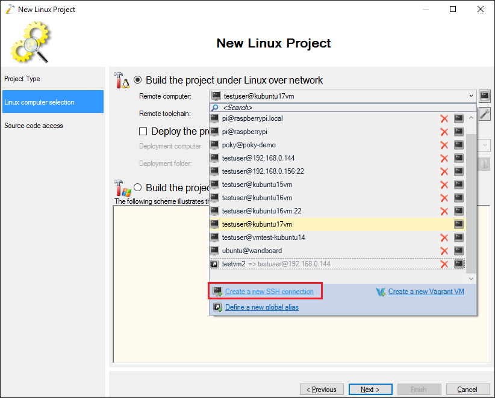Delete the testuser@vmtest-kubuntu14 connection
495x398 pixels.
(444, 238)
